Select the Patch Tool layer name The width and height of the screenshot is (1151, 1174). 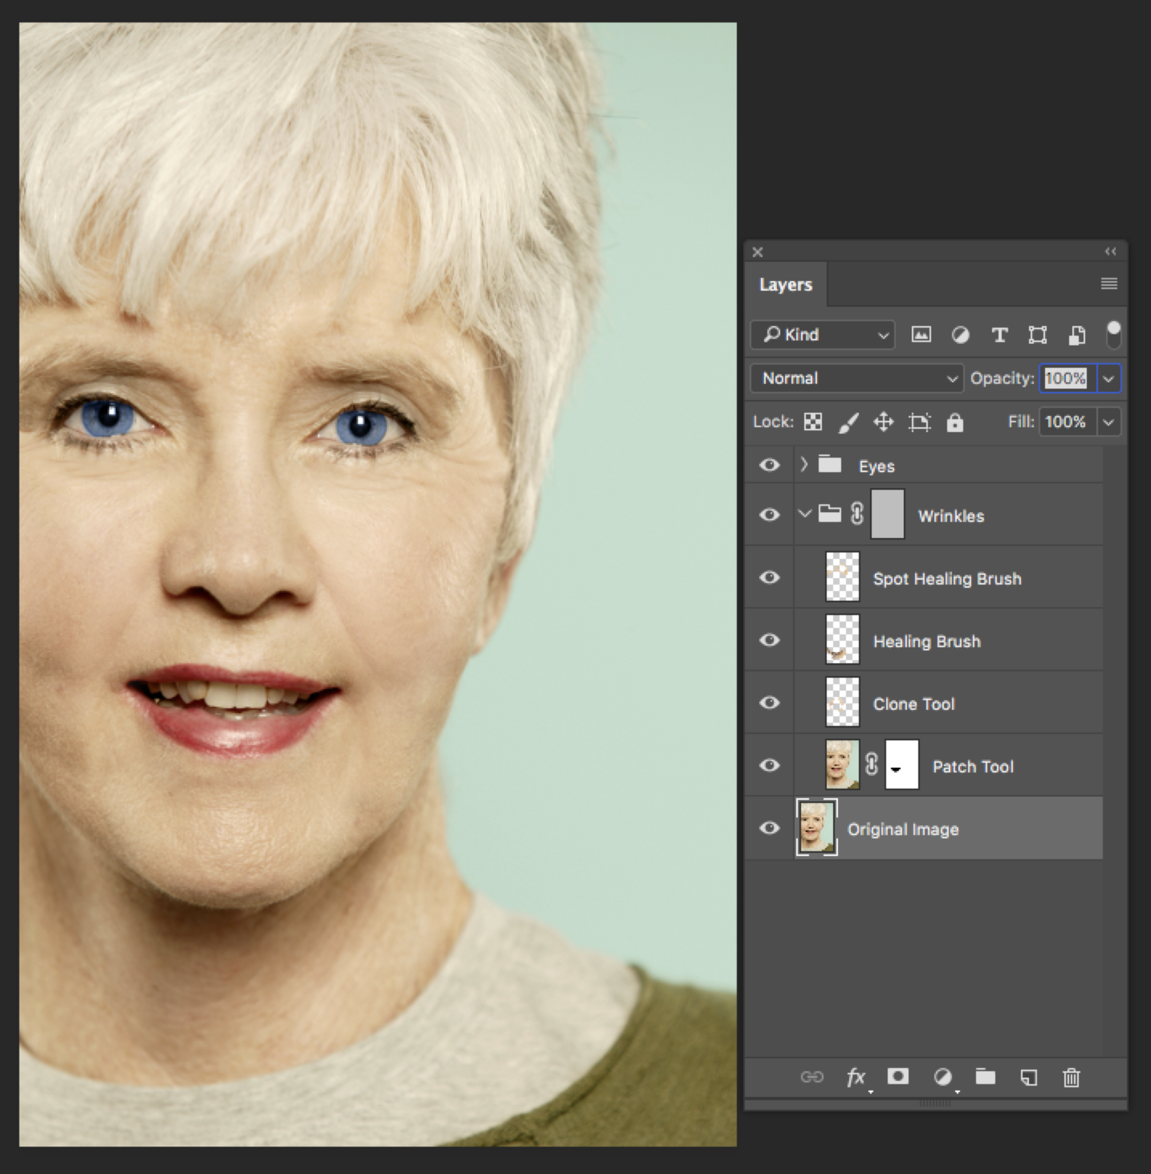pyautogui.click(x=973, y=767)
